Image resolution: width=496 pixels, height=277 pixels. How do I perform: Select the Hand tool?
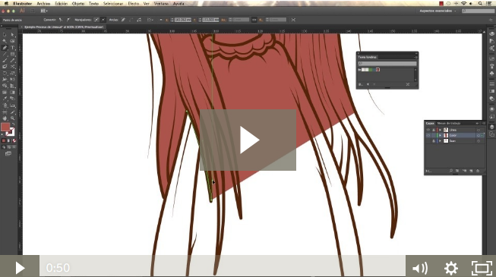5,118
